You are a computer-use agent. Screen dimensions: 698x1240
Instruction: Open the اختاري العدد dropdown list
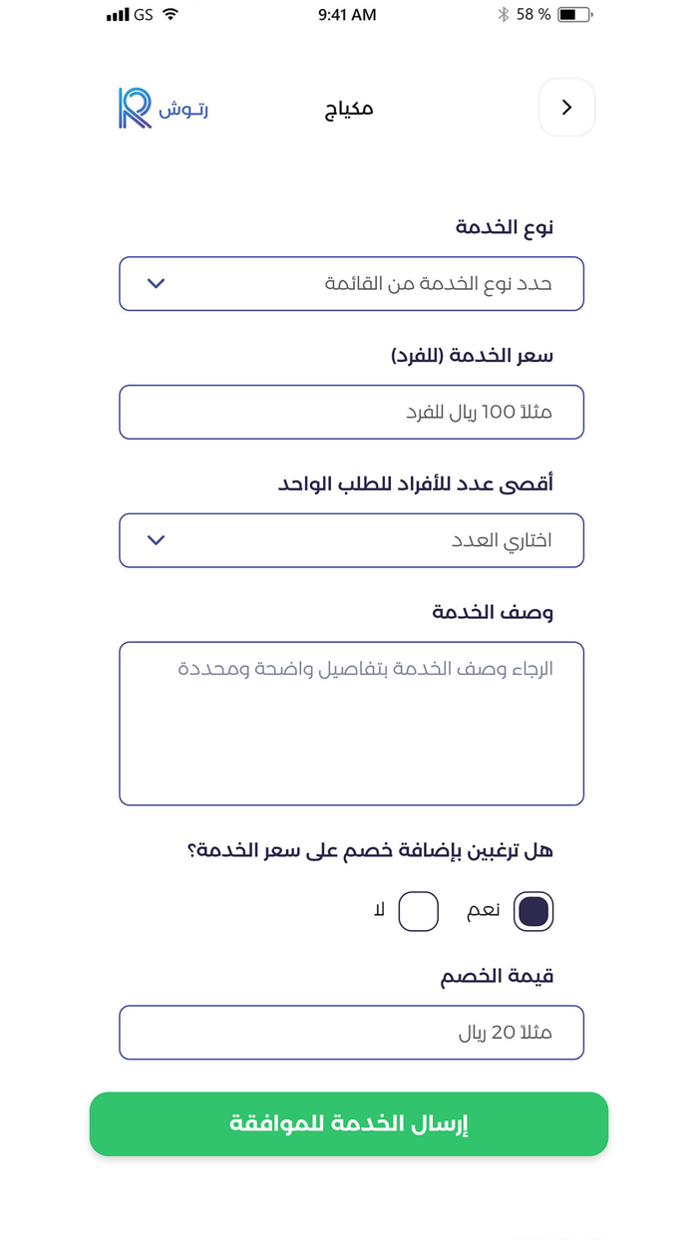[351, 539]
